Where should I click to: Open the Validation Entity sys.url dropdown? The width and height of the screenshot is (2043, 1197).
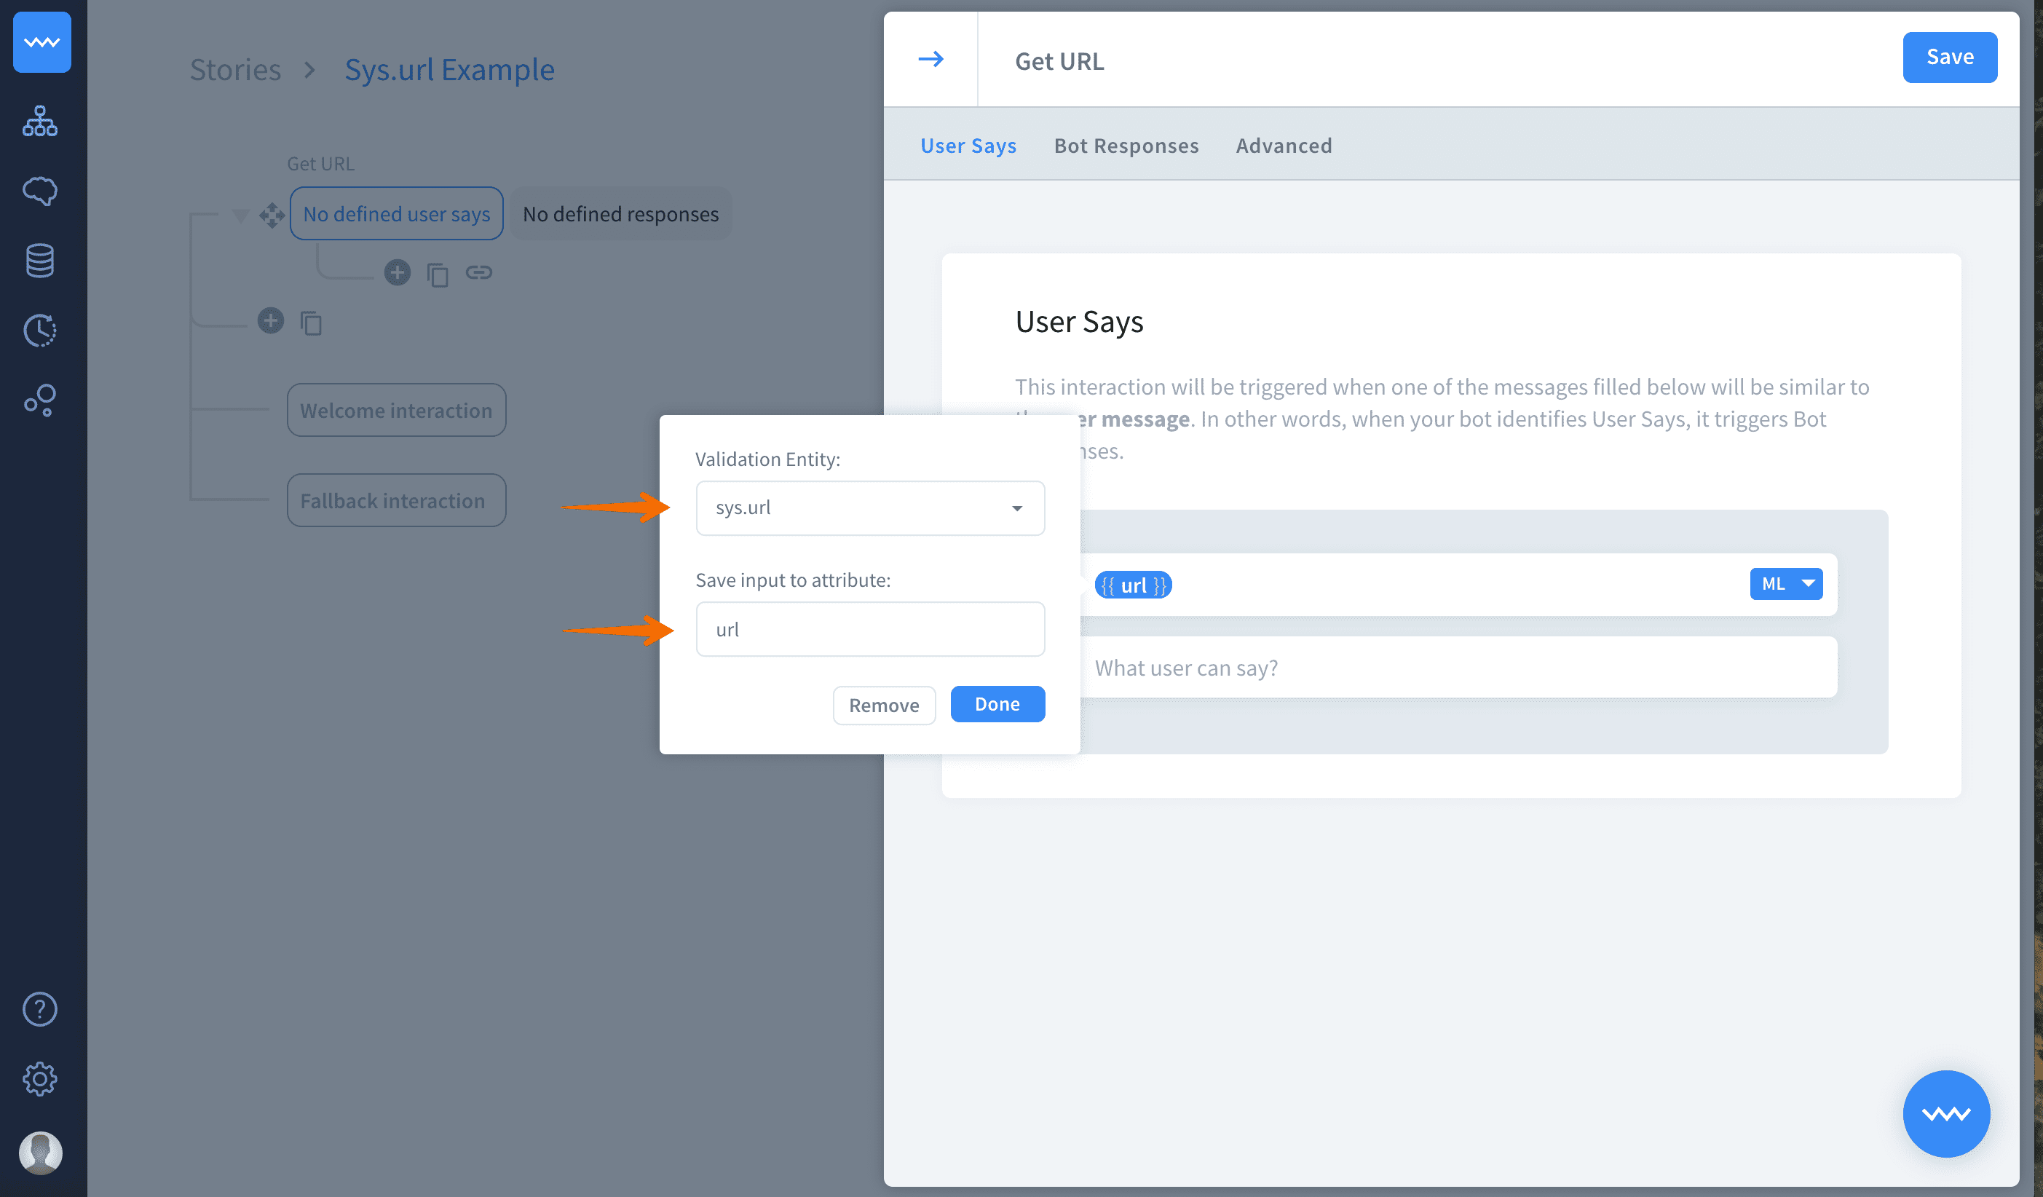click(870, 507)
